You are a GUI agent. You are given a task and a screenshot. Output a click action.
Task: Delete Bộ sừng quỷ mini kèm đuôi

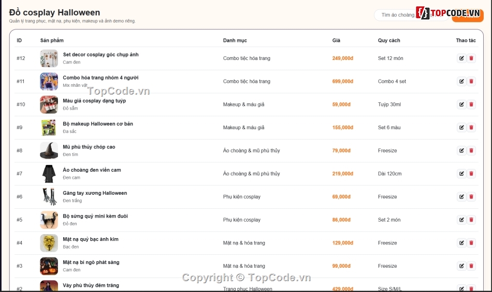pyautogui.click(x=471, y=220)
